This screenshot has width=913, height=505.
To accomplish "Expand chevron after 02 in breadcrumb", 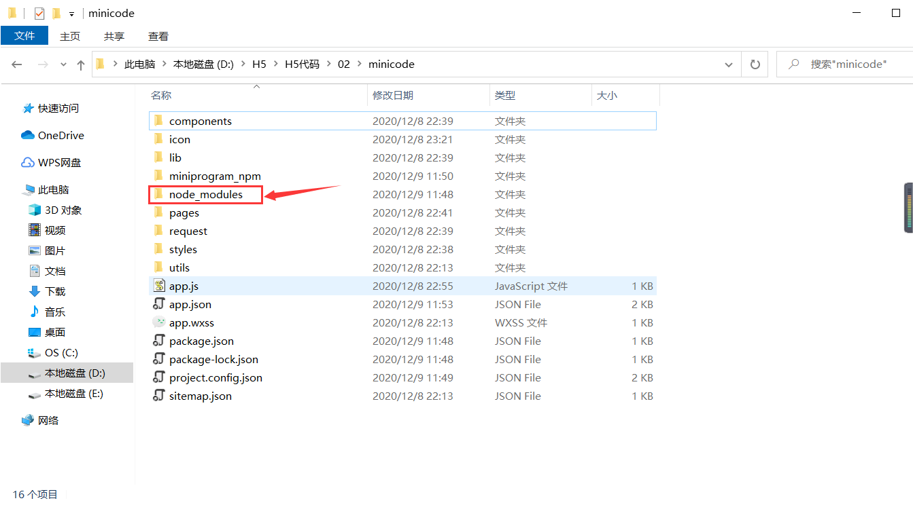I will pyautogui.click(x=360, y=64).
